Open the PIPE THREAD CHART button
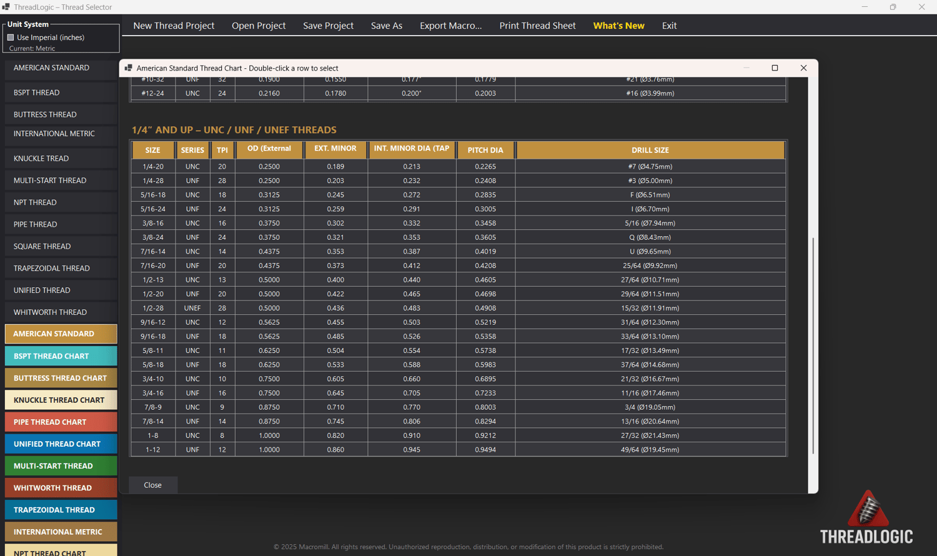937x556 pixels. (x=61, y=422)
